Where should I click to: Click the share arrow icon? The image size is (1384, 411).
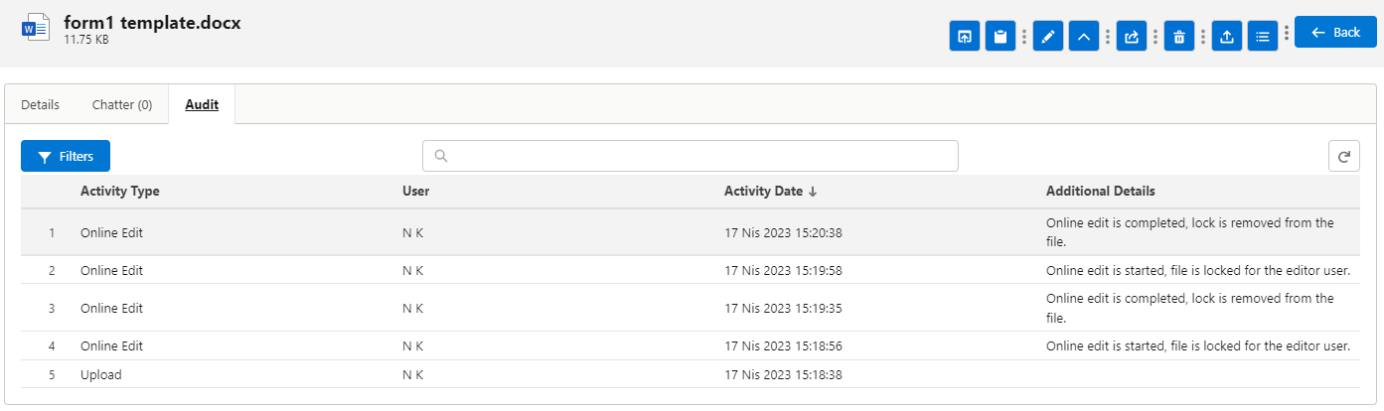point(1131,37)
